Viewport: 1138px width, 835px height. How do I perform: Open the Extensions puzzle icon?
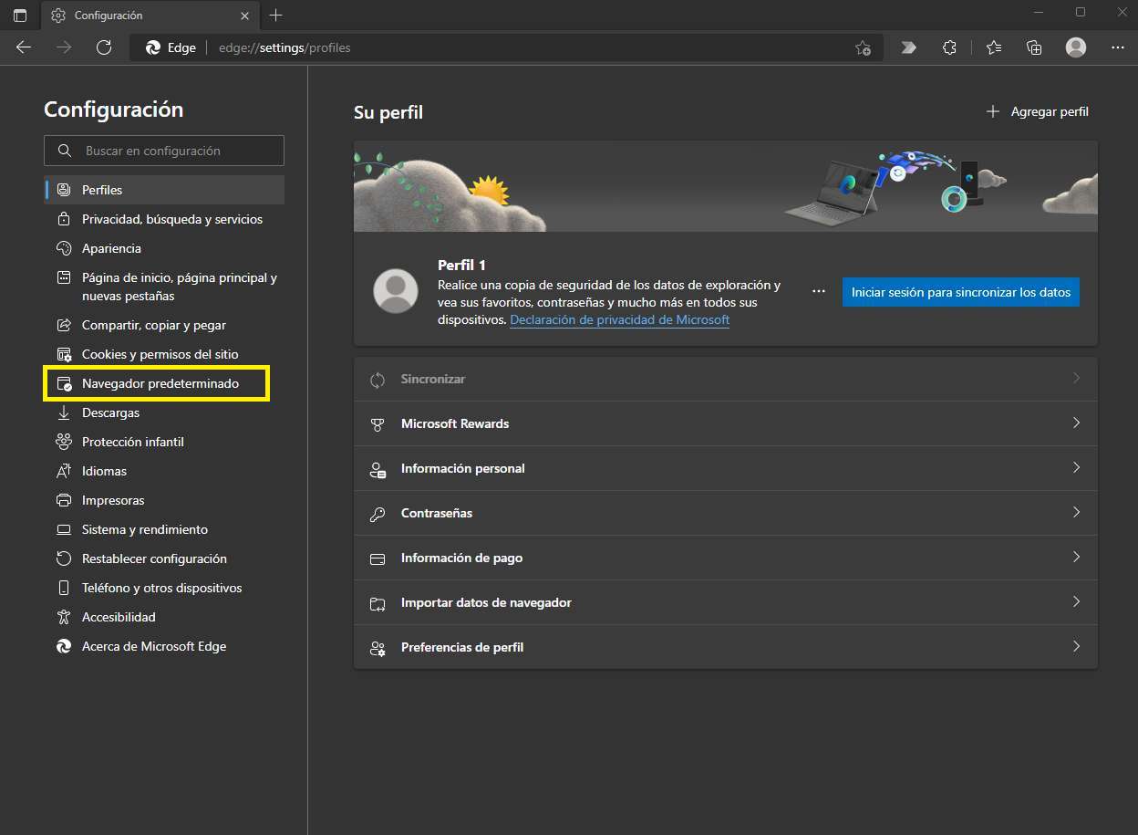(x=949, y=47)
